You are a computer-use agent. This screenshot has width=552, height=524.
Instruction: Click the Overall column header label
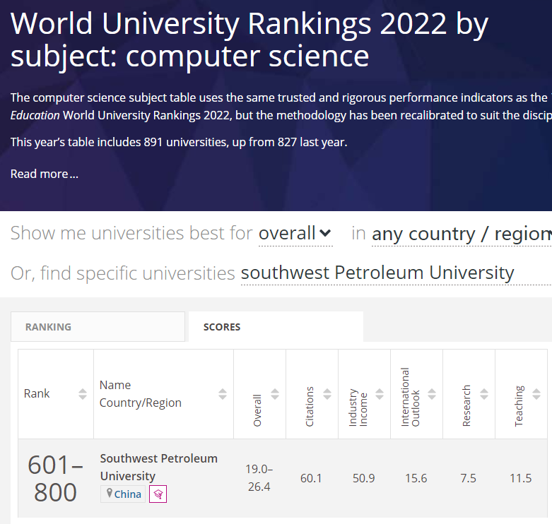[257, 410]
